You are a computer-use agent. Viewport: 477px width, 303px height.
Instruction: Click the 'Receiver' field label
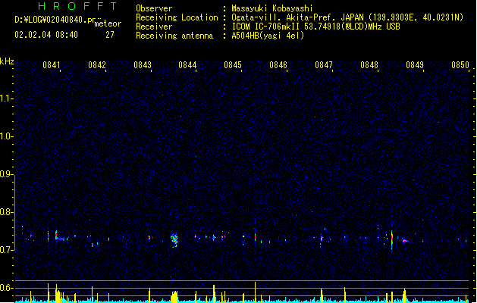pyautogui.click(x=154, y=27)
